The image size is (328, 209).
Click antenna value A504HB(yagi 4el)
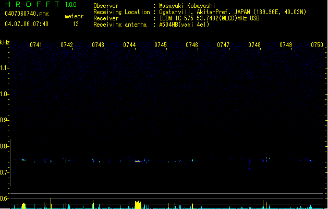pyautogui.click(x=184, y=25)
